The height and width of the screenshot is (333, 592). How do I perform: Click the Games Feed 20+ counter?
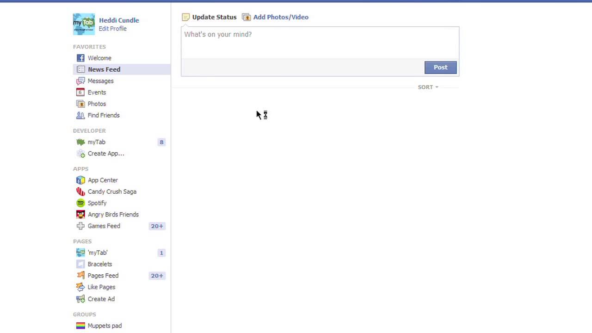157,226
